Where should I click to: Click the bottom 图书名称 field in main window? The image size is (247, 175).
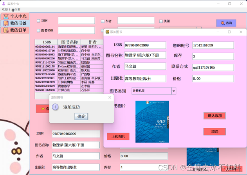[76, 145]
